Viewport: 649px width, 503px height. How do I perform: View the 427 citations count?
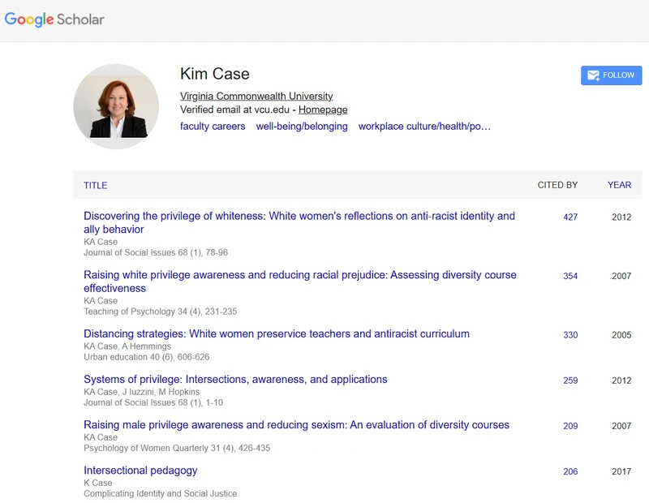570,217
